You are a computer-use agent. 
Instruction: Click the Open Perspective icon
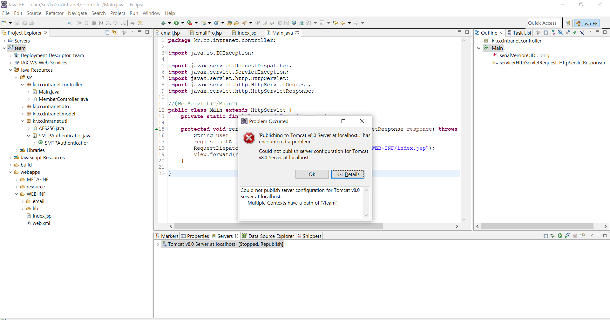(568, 23)
